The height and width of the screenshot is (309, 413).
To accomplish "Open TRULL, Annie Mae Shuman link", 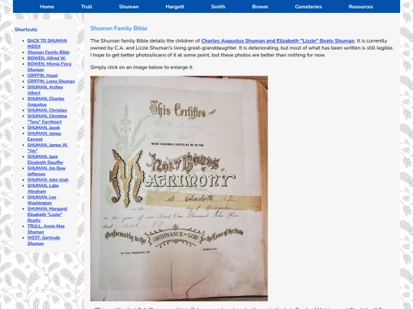I will coord(46,229).
